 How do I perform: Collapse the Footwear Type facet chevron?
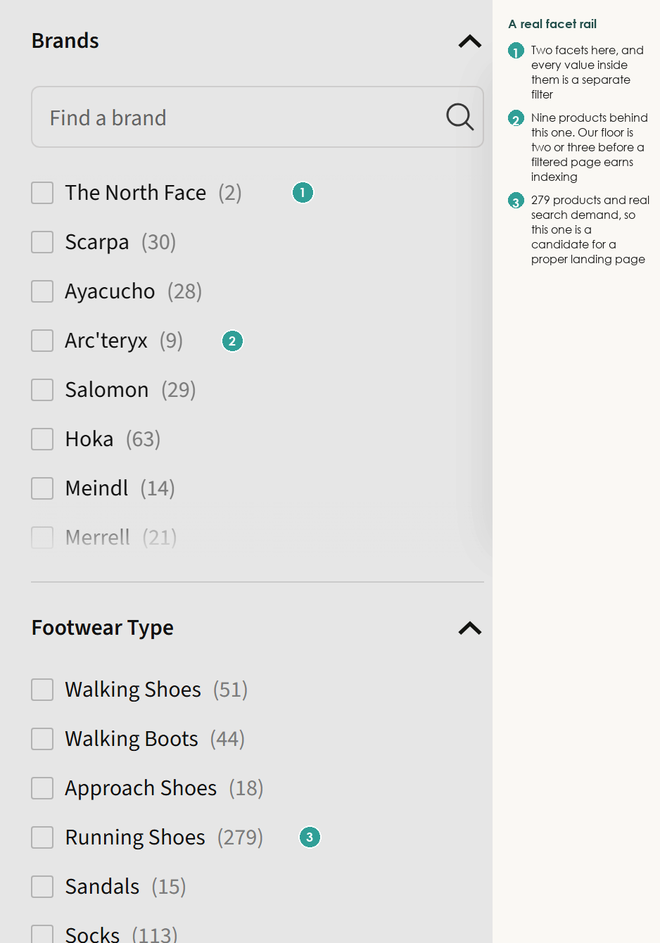click(470, 628)
